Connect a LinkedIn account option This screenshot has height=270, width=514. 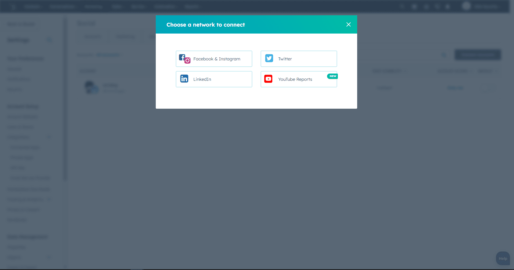[214, 79]
